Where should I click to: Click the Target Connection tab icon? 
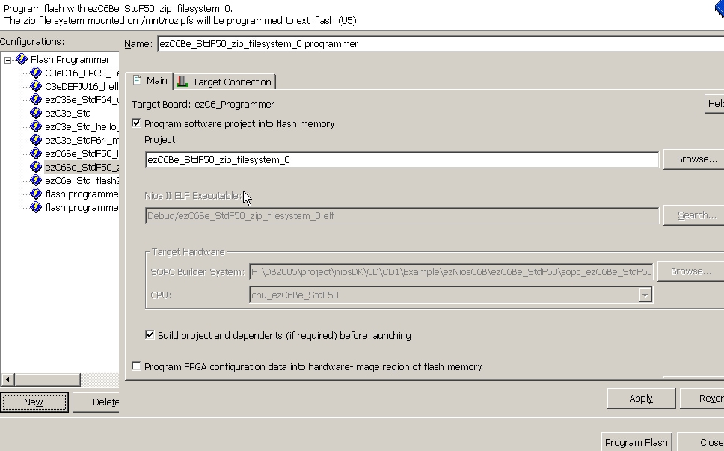(x=182, y=82)
